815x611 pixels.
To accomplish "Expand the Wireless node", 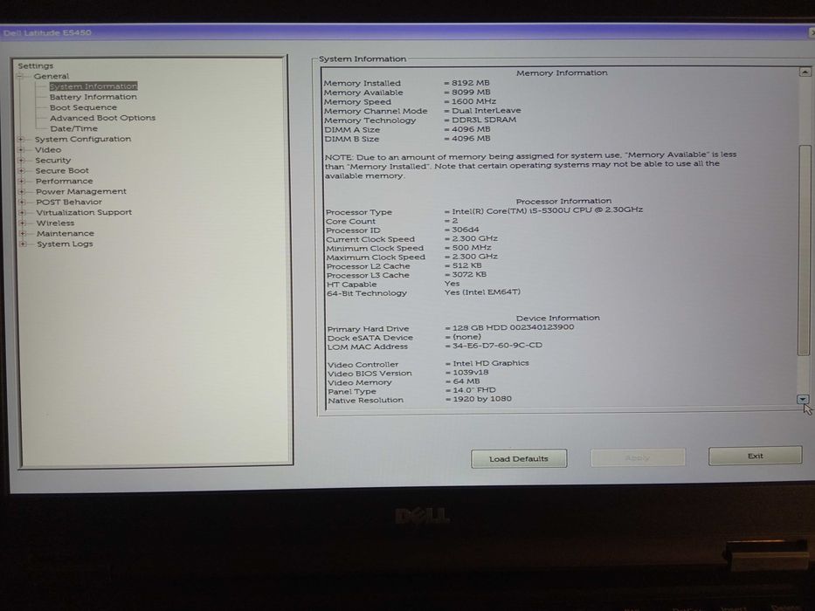I will tap(23, 223).
